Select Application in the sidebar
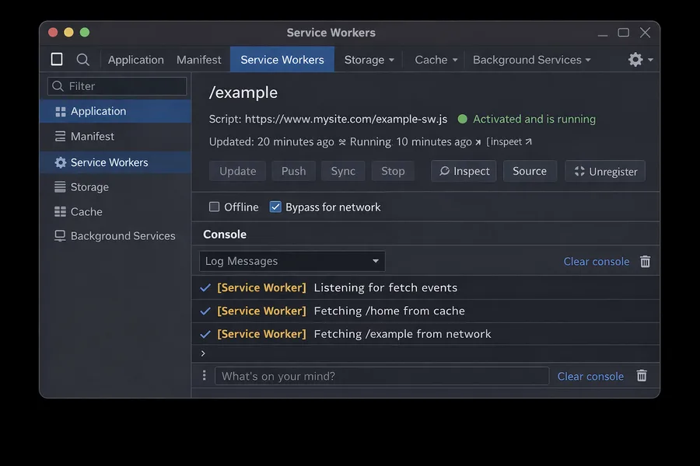The image size is (700, 466). tap(116, 112)
